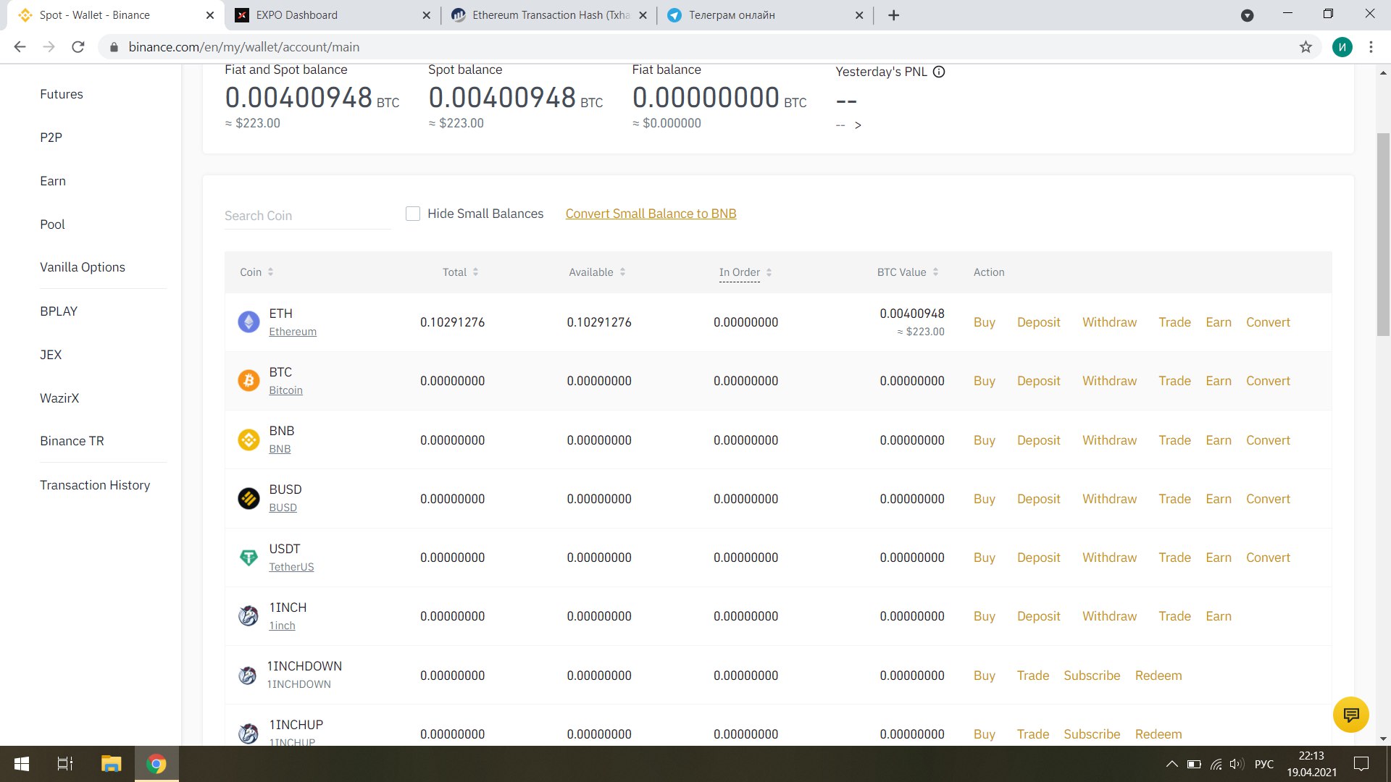The height and width of the screenshot is (782, 1391).
Task: Click the РУС keyboard language indicator
Action: 1263,764
